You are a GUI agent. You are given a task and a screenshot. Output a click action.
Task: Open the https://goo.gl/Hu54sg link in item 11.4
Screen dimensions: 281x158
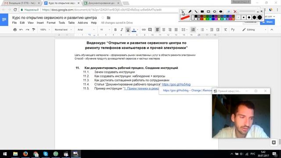pyautogui.click(x=176, y=84)
